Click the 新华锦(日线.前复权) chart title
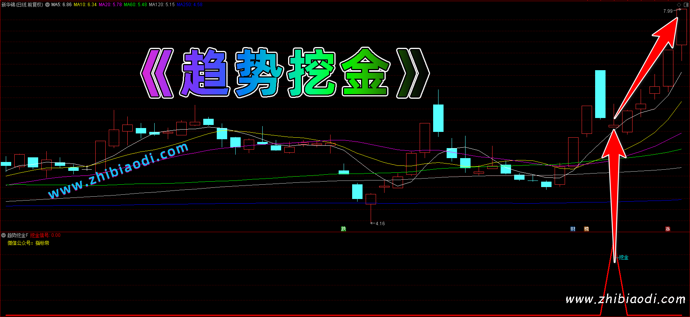The width and height of the screenshot is (690, 317). pyautogui.click(x=22, y=5)
